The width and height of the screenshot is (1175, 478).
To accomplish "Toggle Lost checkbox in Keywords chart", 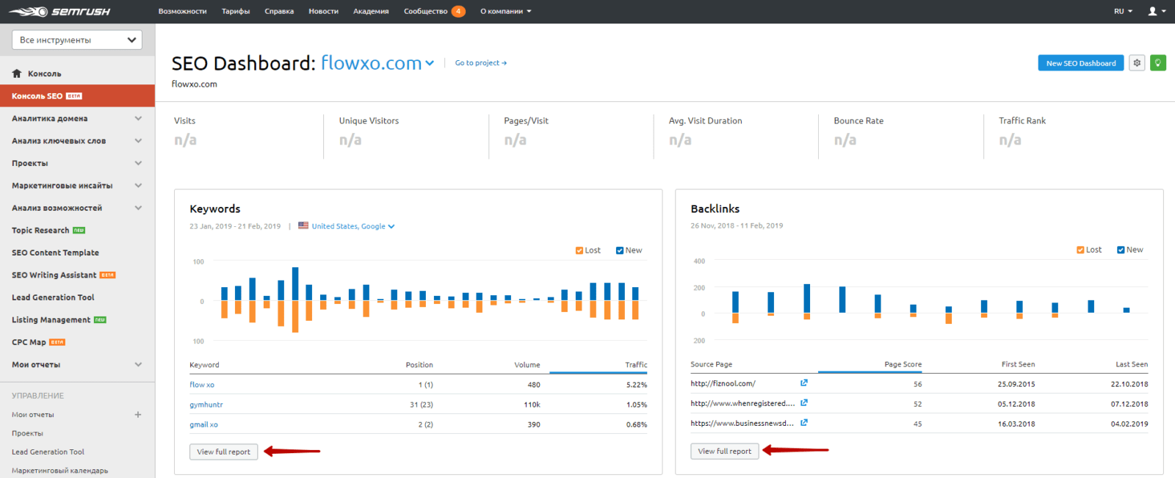I will click(579, 250).
